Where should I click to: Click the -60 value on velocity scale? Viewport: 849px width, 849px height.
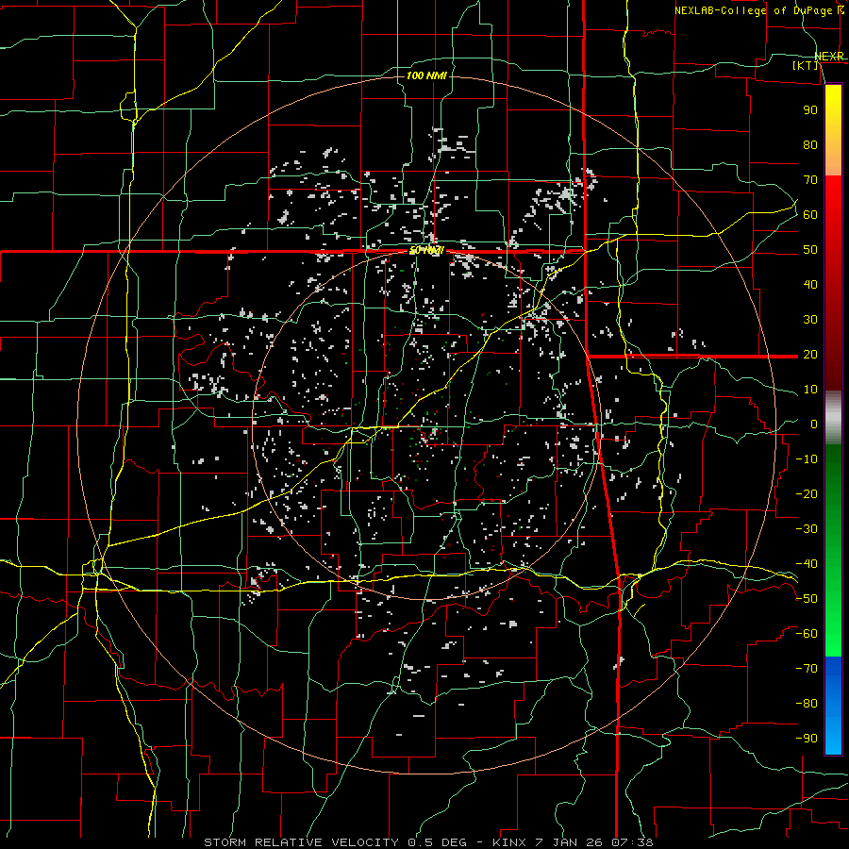pyautogui.click(x=807, y=634)
